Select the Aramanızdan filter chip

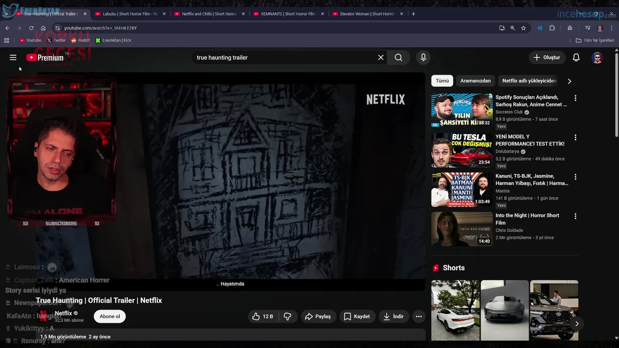click(475, 81)
